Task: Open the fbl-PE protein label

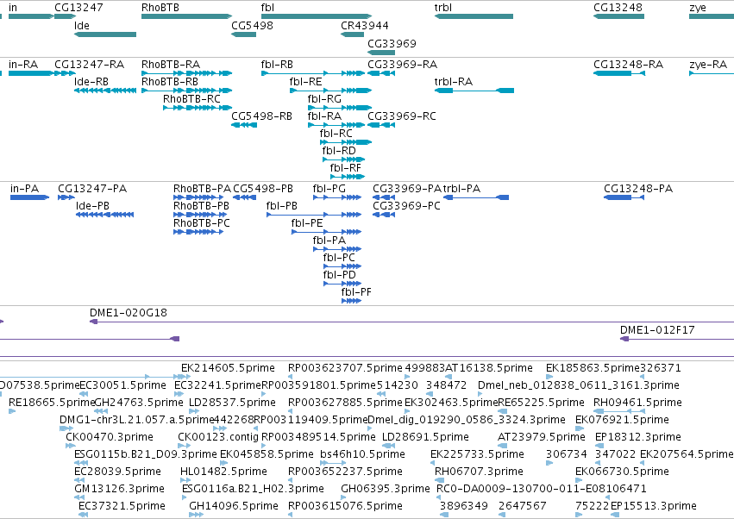Action: [x=307, y=223]
